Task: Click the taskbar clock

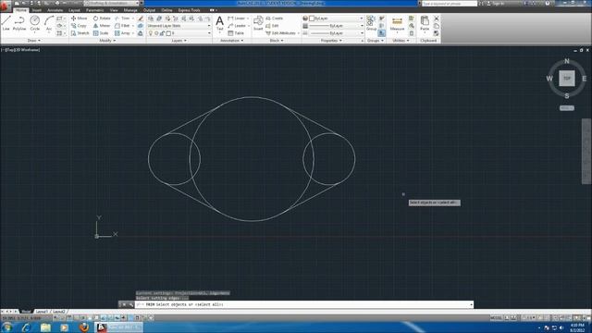Action: [577, 327]
